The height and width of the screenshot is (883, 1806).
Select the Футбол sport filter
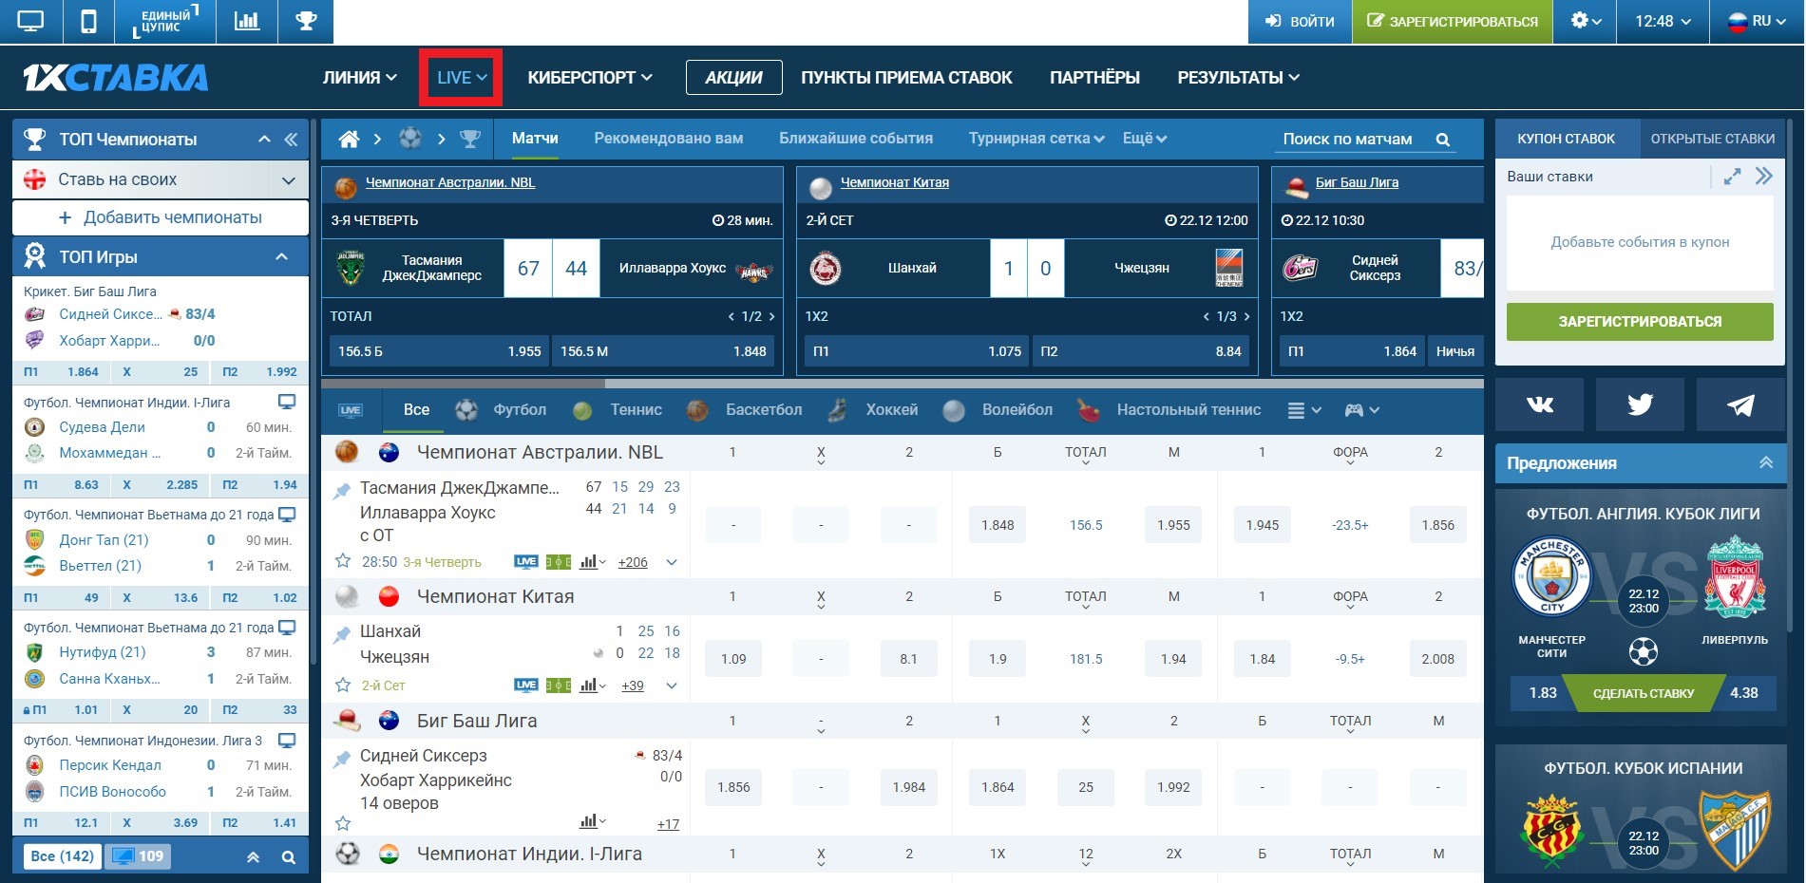coord(501,410)
